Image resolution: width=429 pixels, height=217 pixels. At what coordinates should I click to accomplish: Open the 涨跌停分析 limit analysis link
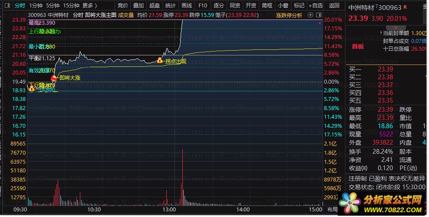coord(289,15)
